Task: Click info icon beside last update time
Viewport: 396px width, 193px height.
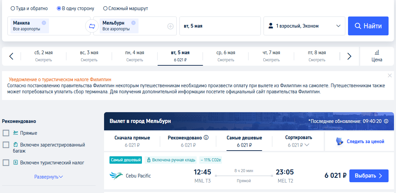Action: [x=386, y=121]
